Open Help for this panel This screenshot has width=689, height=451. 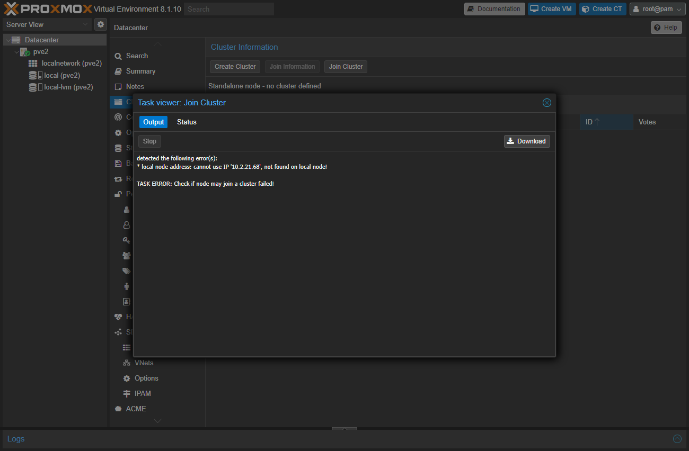666,28
